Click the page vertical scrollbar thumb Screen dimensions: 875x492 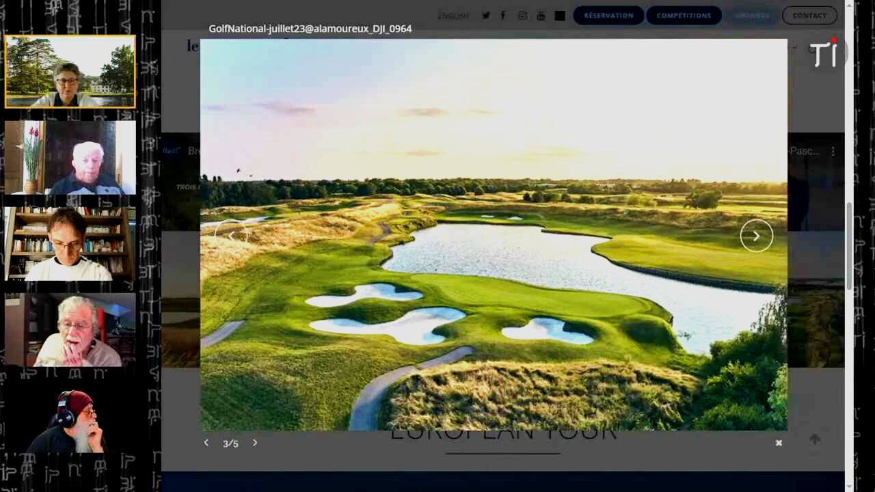[850, 246]
